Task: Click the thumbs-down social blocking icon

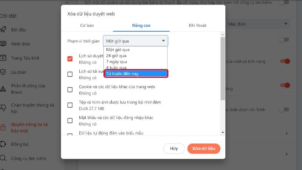Action: pos(3,108)
